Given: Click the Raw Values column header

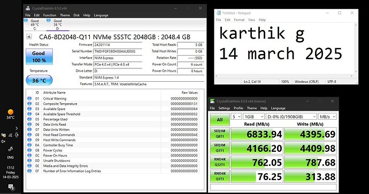Looking at the screenshot, I should tap(189, 92).
